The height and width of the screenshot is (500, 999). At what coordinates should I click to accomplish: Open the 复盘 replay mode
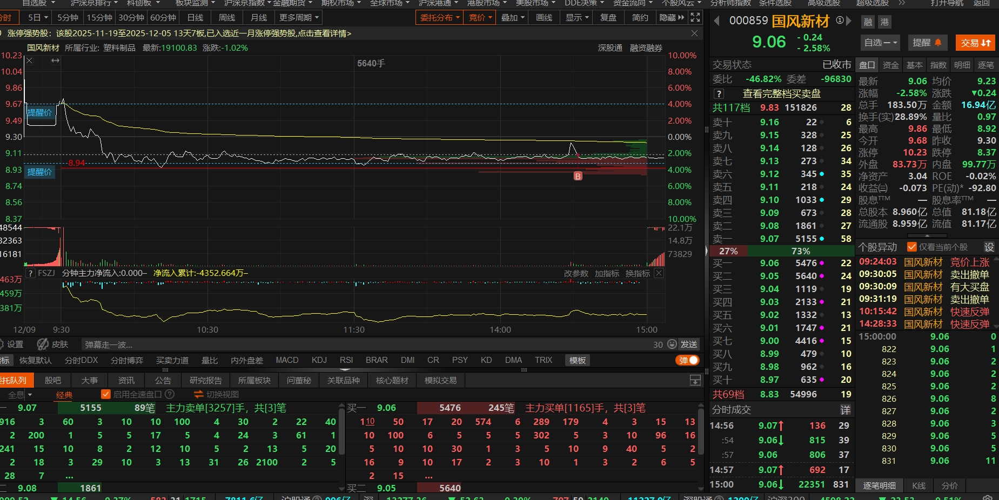(x=608, y=17)
